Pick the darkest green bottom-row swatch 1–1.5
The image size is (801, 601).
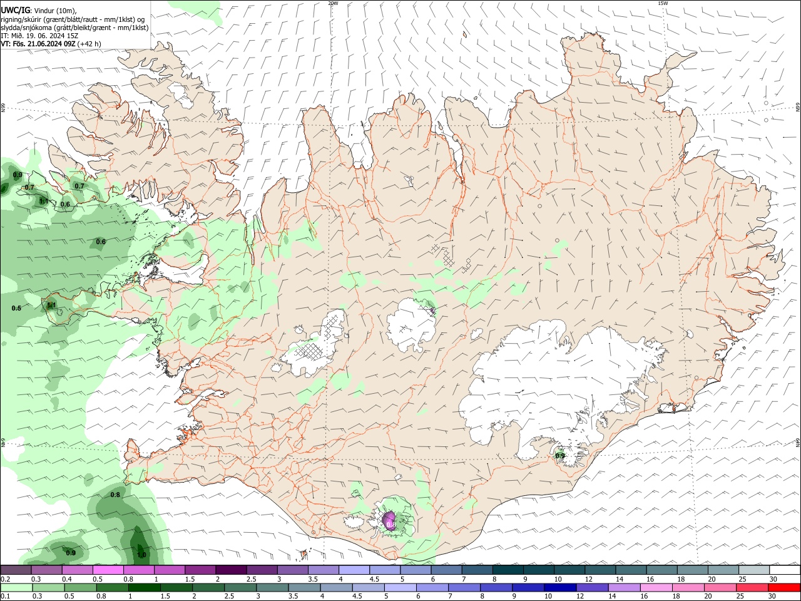click(x=145, y=587)
